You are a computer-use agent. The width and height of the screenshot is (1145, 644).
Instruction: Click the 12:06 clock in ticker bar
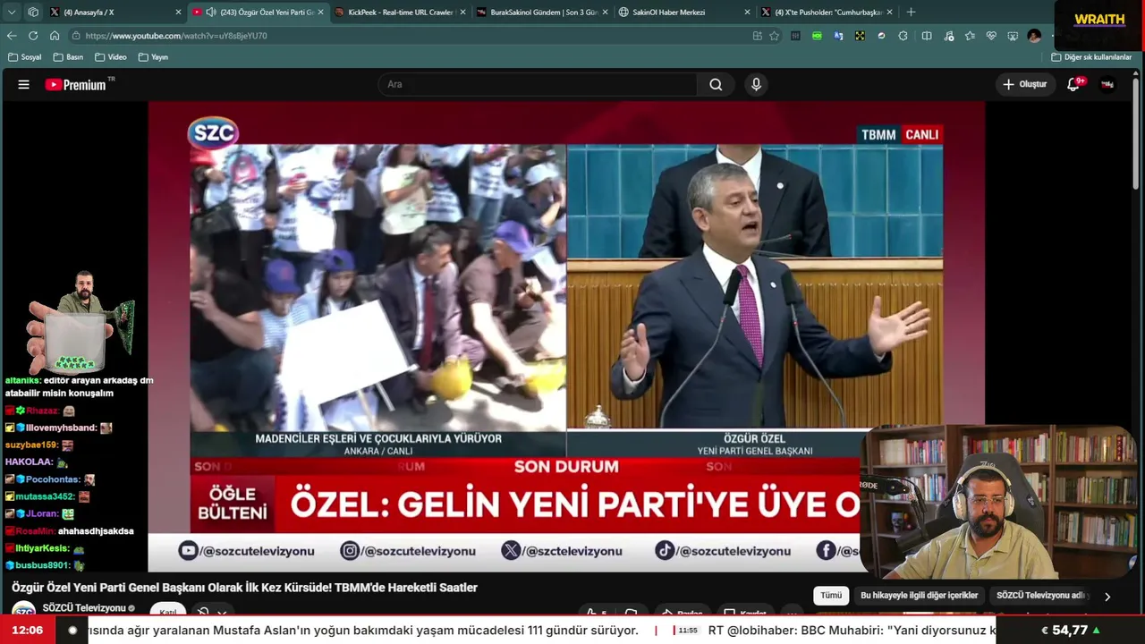28,631
